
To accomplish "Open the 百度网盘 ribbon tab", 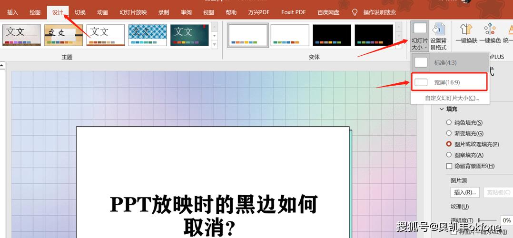I will coord(328,12).
